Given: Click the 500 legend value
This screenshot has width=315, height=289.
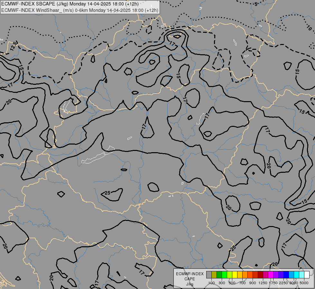Looking at the screenshot, I should tap(232, 283).
